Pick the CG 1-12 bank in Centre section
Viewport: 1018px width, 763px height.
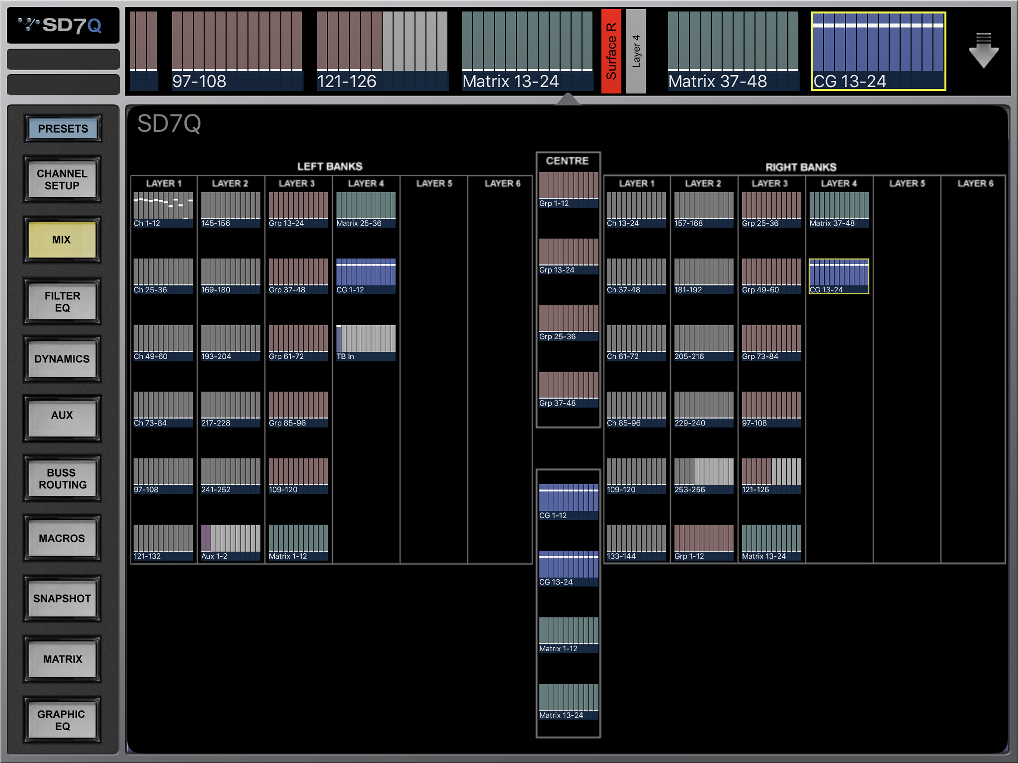(x=568, y=501)
